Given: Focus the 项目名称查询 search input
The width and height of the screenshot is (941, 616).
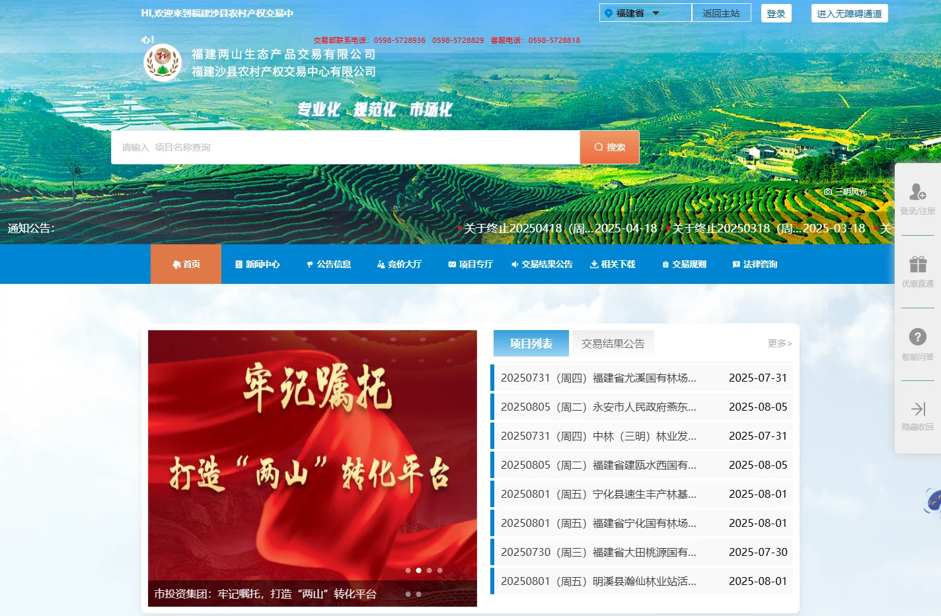Looking at the screenshot, I should [x=346, y=147].
